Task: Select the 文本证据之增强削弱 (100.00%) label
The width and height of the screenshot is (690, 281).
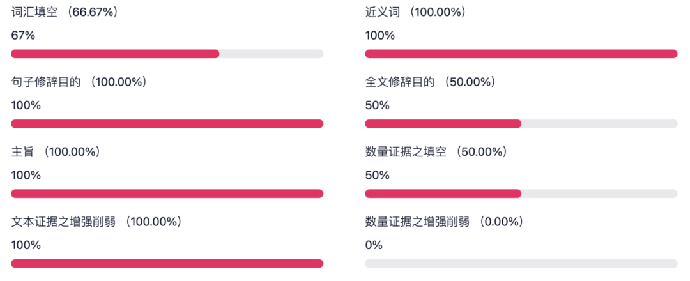Action: coord(97,222)
